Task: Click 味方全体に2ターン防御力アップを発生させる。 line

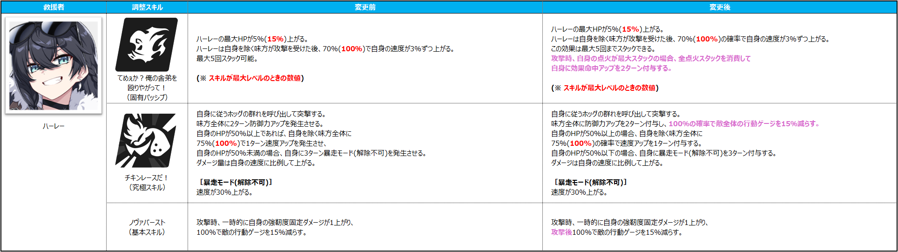Action: point(260,123)
